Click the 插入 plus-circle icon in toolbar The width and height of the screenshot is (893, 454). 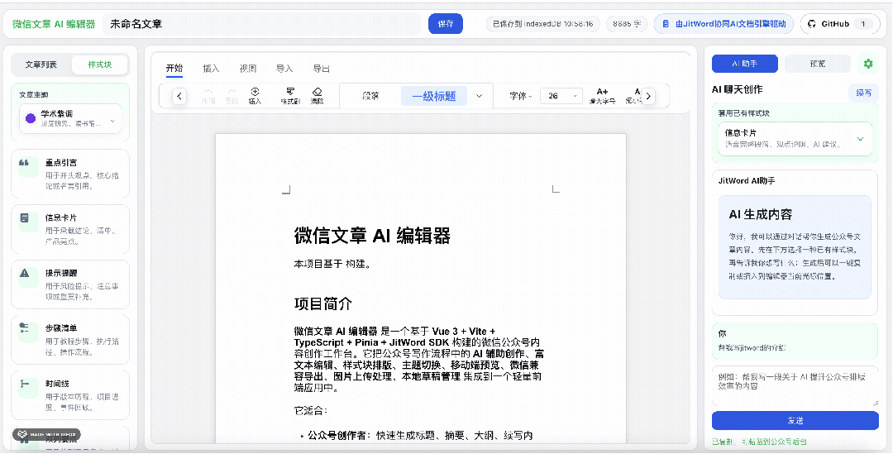coord(255,92)
